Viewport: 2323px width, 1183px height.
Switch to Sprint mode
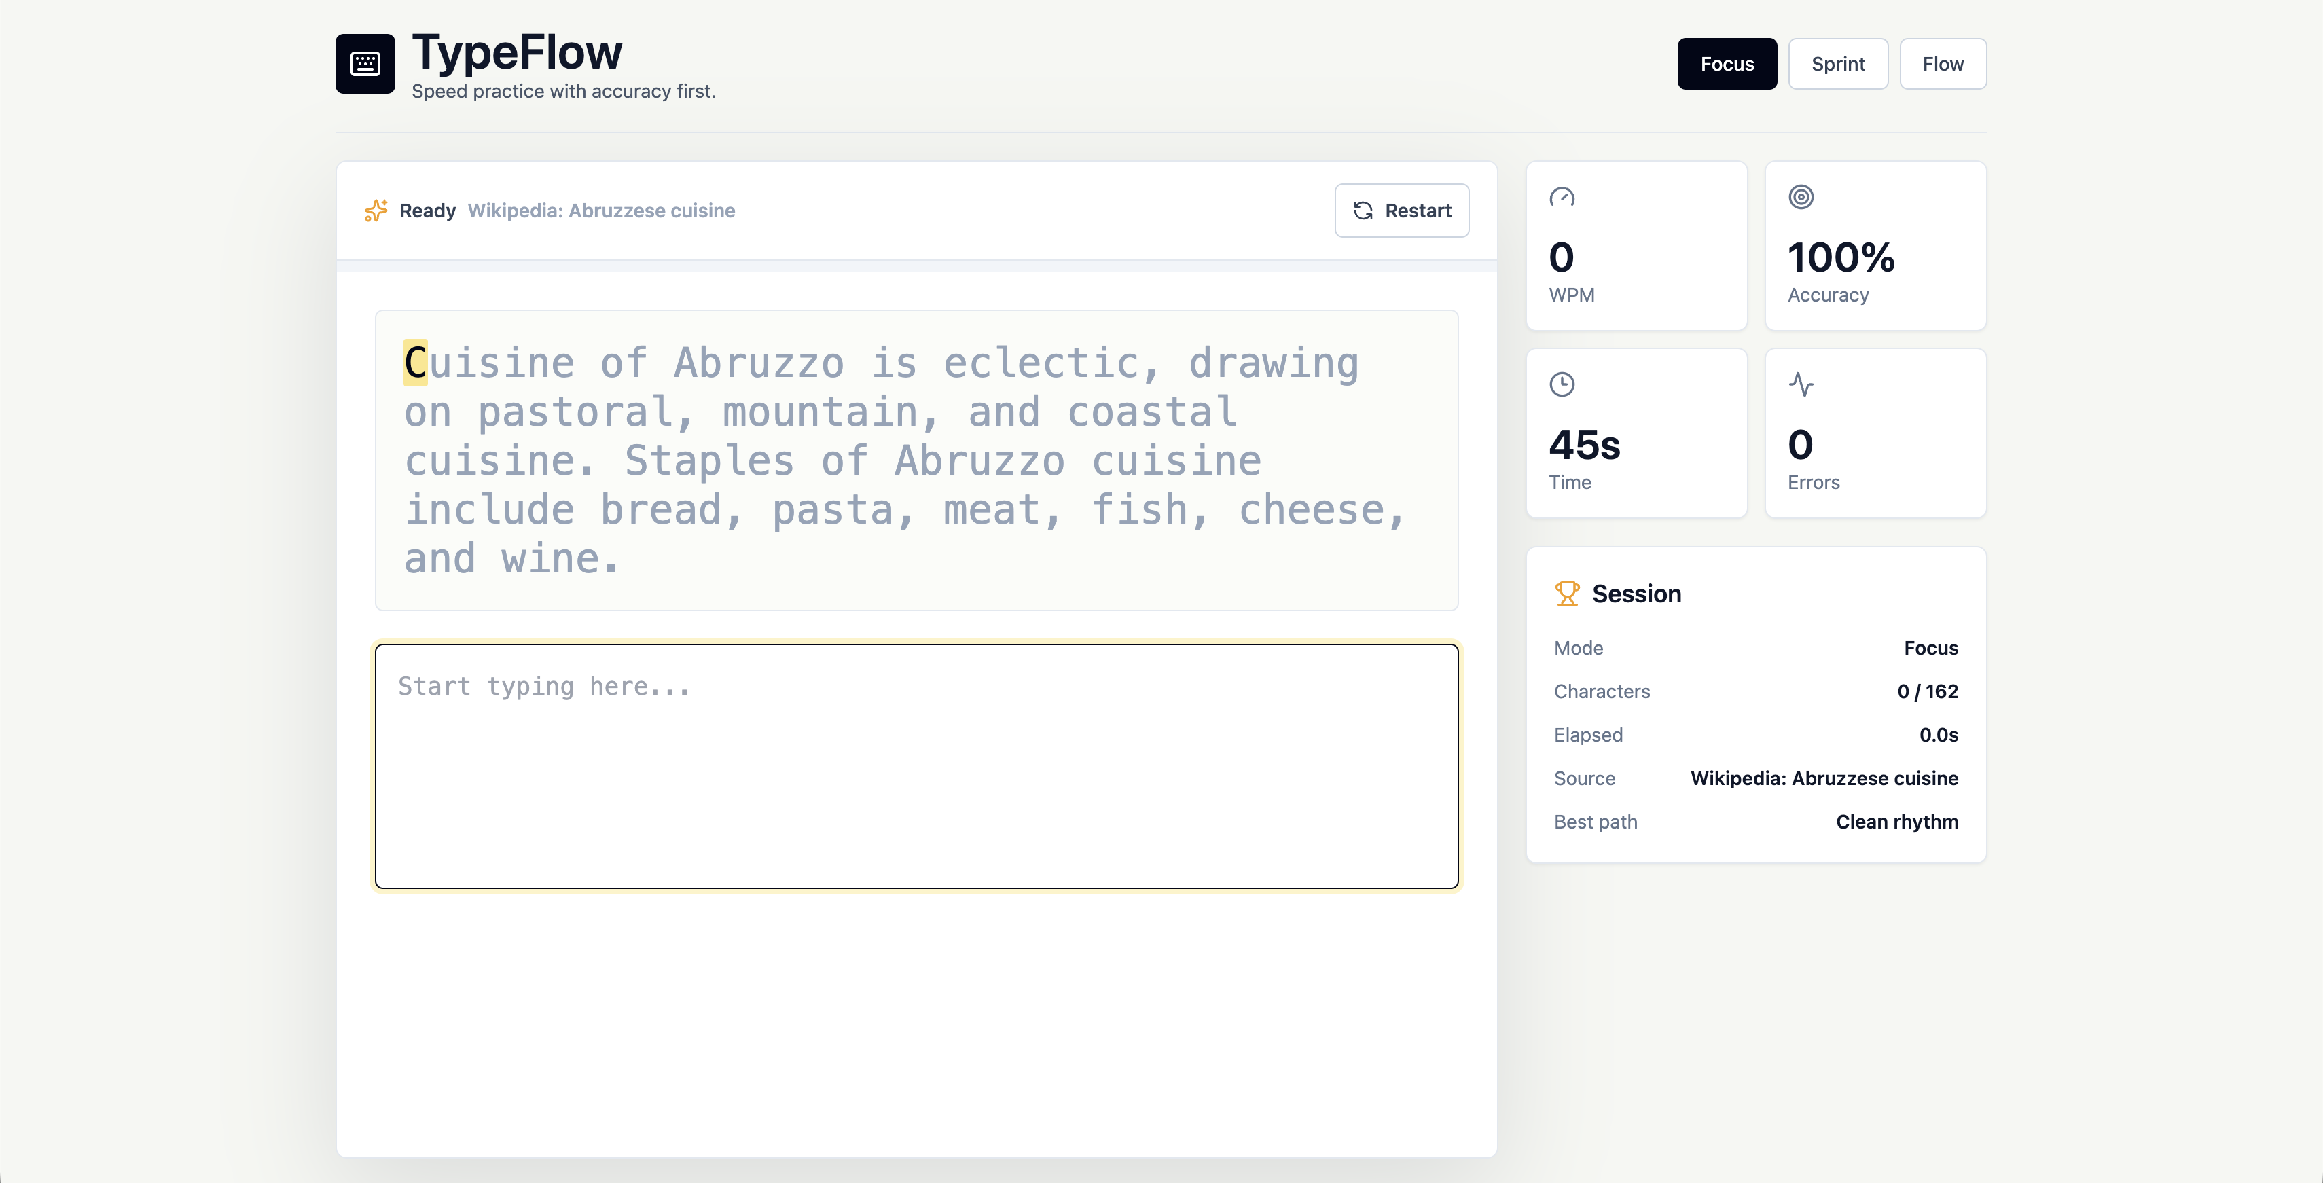[1838, 63]
